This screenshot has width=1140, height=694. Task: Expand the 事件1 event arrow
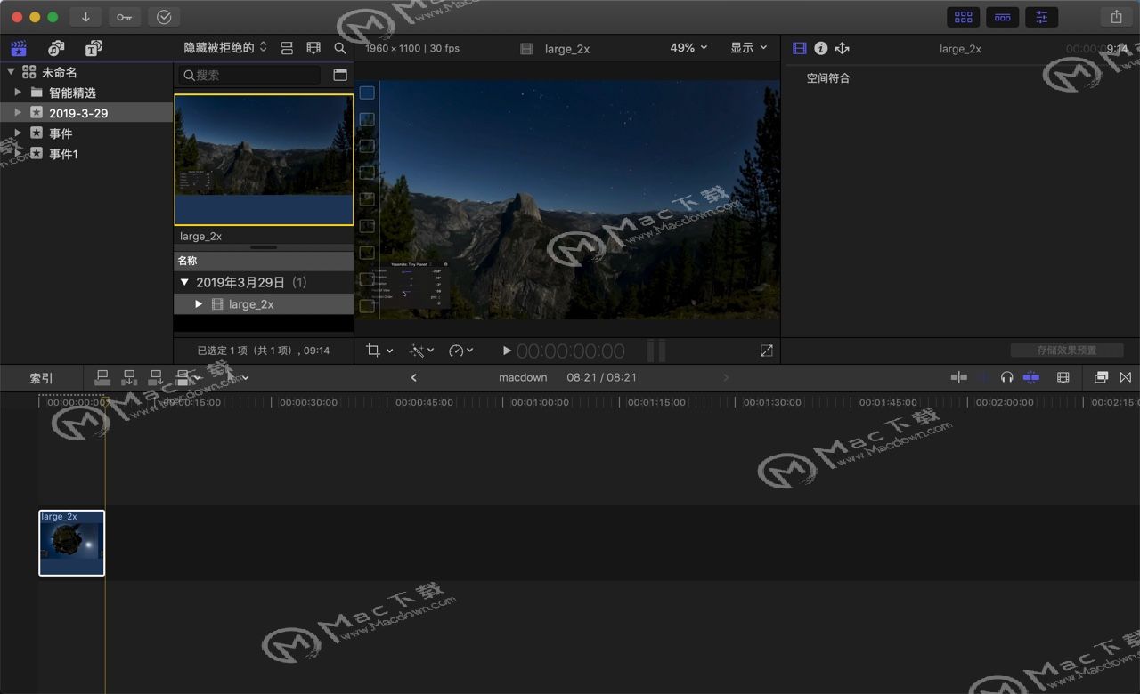18,154
